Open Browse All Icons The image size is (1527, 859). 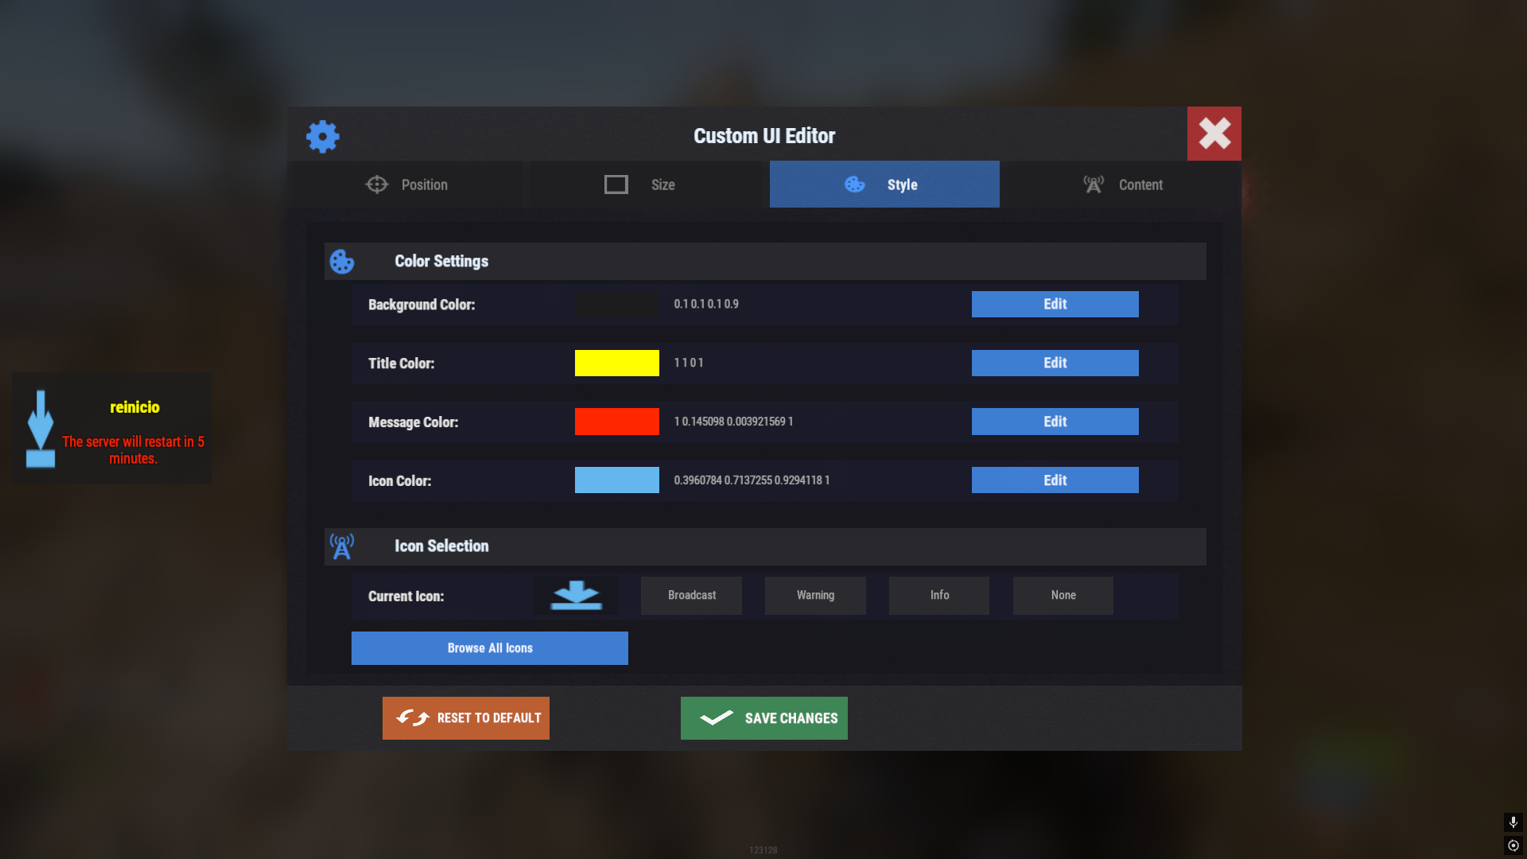pyautogui.click(x=490, y=648)
